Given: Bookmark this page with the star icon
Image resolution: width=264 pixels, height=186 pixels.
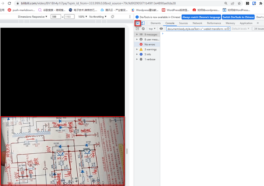Looking at the screenshot, I should point(239,3).
